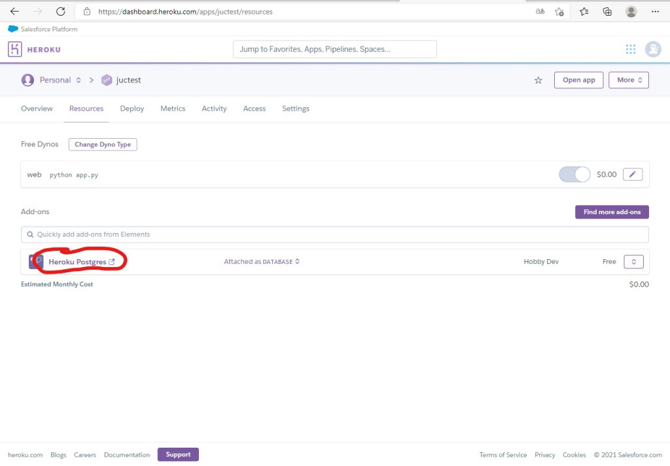This screenshot has height=466, width=670.
Task: Open the translate page icon
Action: (x=540, y=12)
